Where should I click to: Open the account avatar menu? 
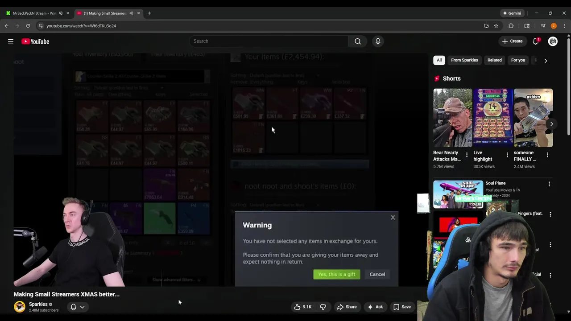553,41
